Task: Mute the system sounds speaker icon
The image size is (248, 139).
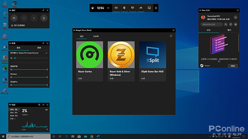Action: tap(11, 69)
